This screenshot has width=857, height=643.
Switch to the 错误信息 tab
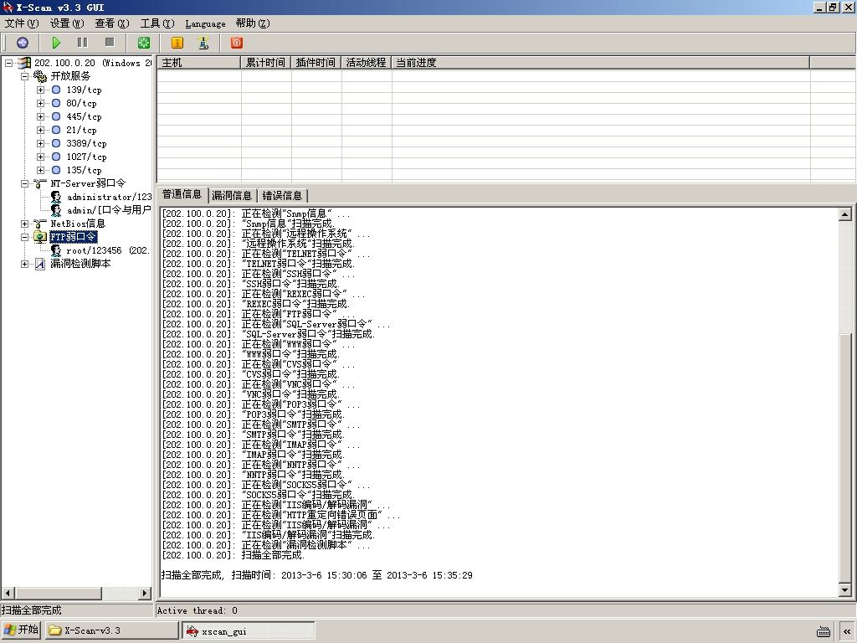pyautogui.click(x=282, y=196)
